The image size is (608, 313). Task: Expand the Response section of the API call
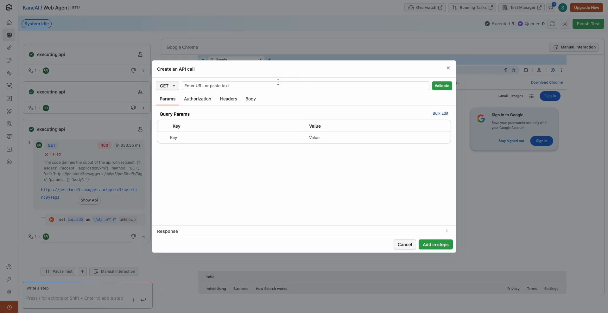446,231
